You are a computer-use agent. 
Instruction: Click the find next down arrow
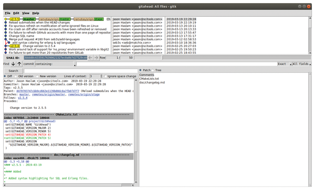(13, 64)
